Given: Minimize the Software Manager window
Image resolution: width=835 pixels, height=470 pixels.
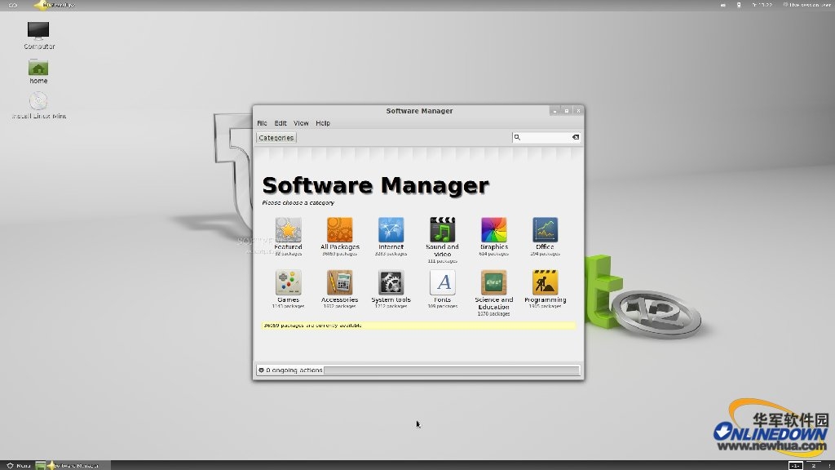Looking at the screenshot, I should coord(554,111).
